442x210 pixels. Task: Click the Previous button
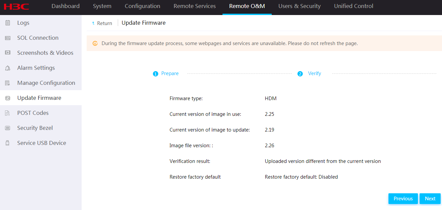403,199
